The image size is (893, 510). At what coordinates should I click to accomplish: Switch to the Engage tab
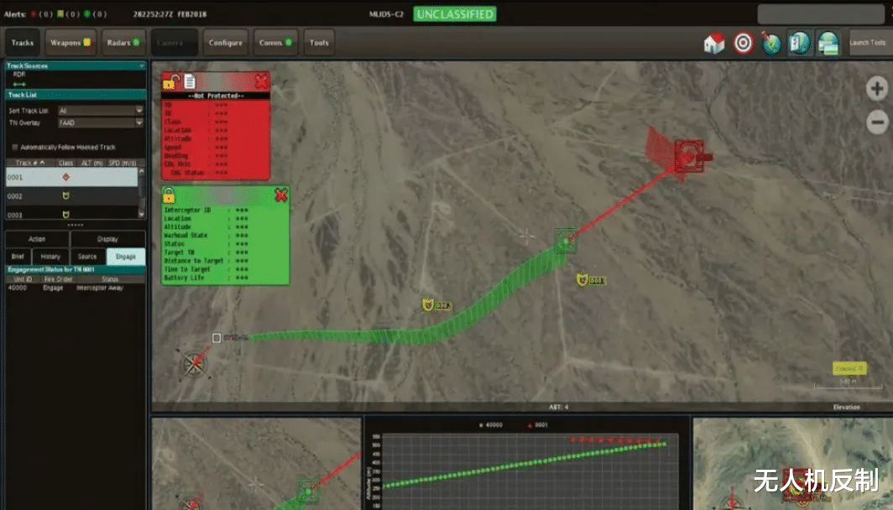coord(126,257)
